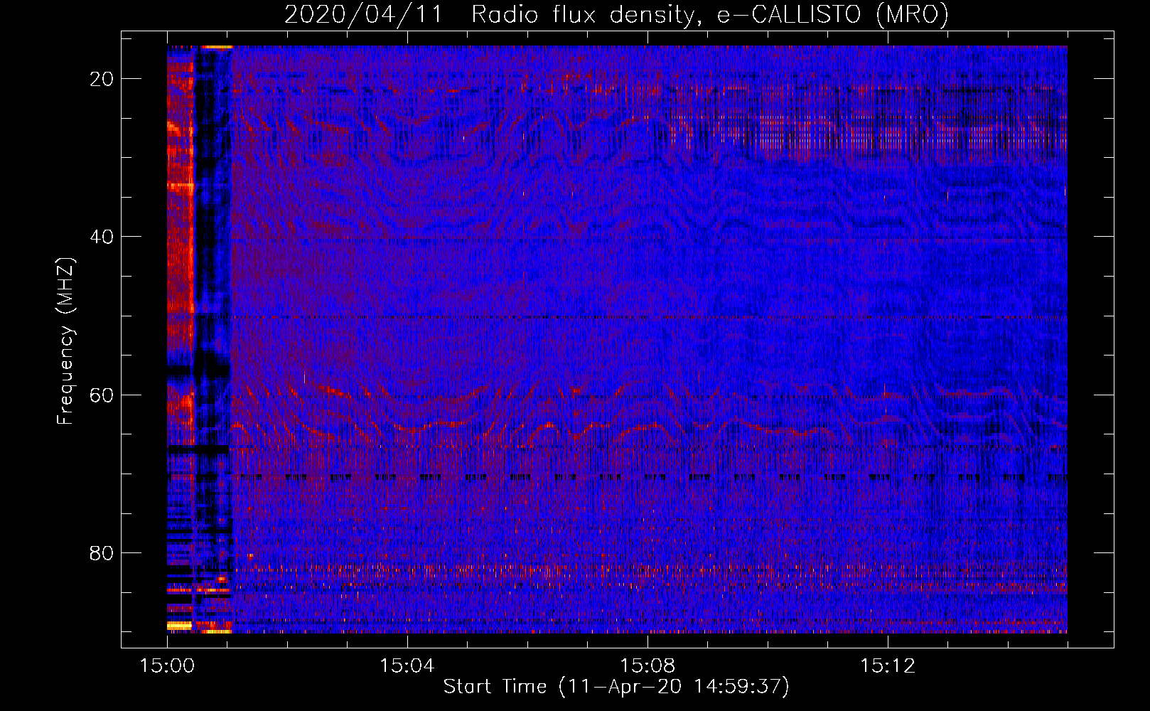Click the 15:08 time tick label
The width and height of the screenshot is (1150, 711).
click(x=647, y=666)
